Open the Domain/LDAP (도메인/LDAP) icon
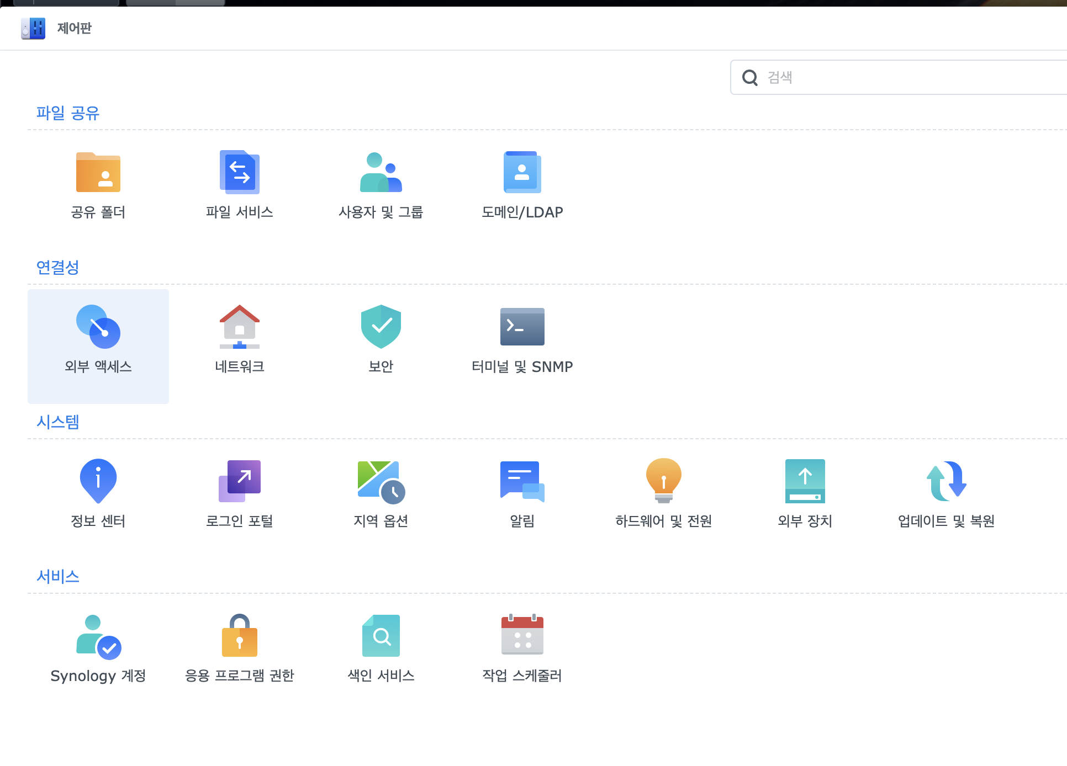1067x766 pixels. 522,173
